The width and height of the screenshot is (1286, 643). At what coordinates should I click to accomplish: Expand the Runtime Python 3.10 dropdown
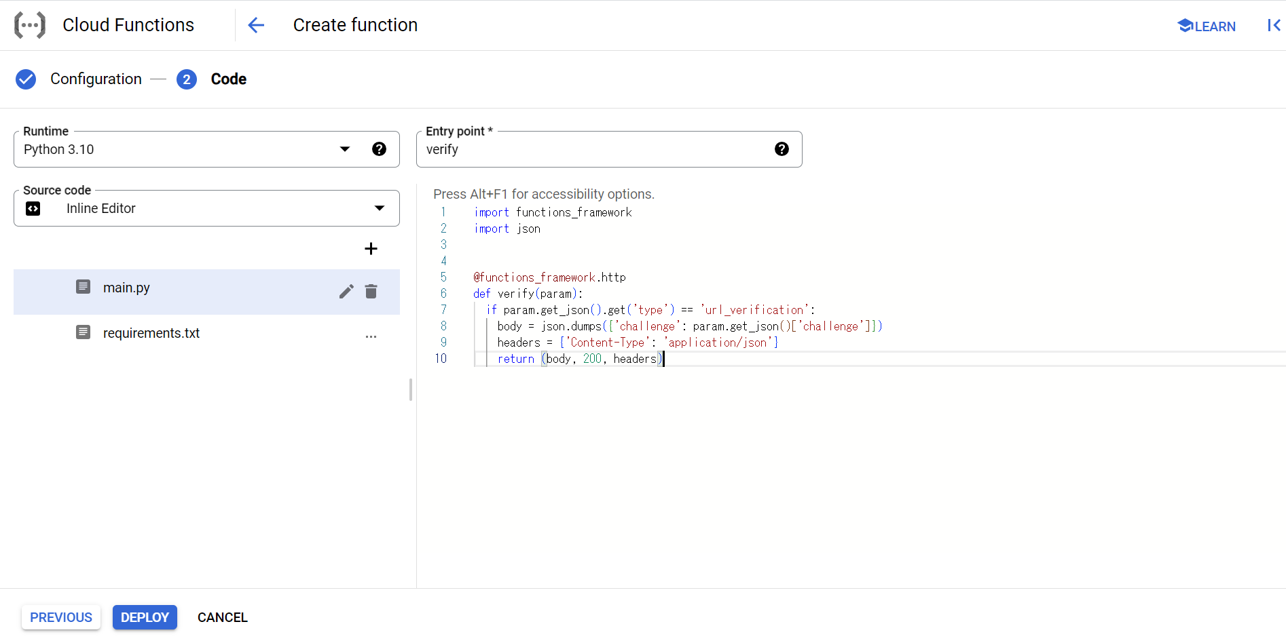[x=345, y=149]
